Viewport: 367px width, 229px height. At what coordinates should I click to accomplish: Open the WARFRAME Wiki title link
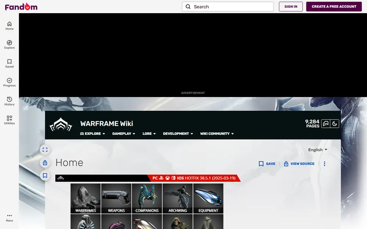[106, 123]
